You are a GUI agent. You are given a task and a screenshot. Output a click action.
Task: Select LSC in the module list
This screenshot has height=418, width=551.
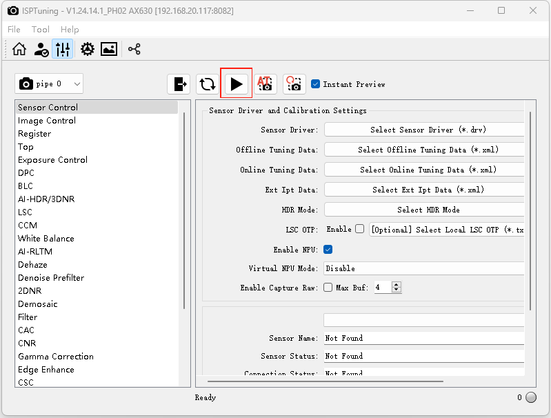97,212
